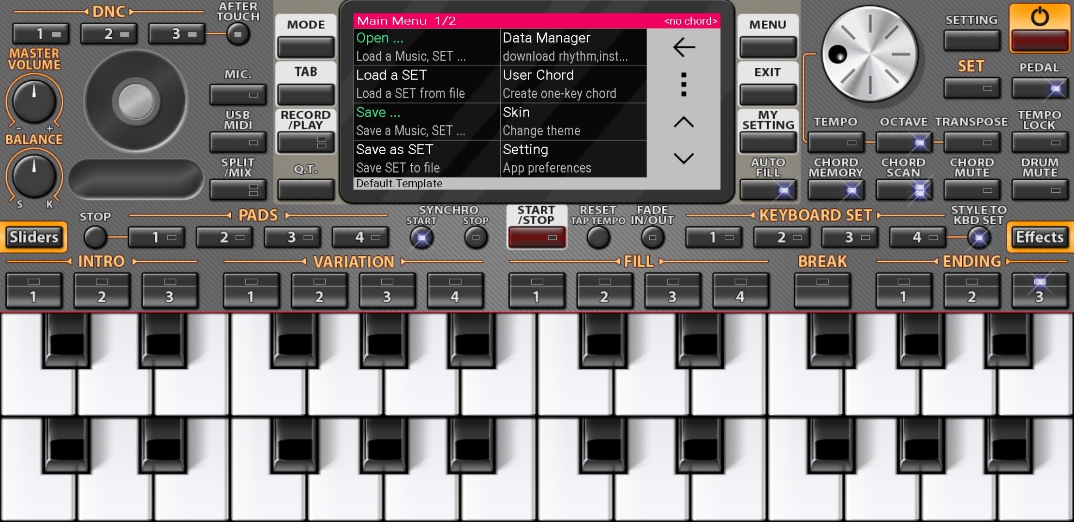Click the back arrow in display
Viewport: 1074px width, 522px height.
(684, 47)
